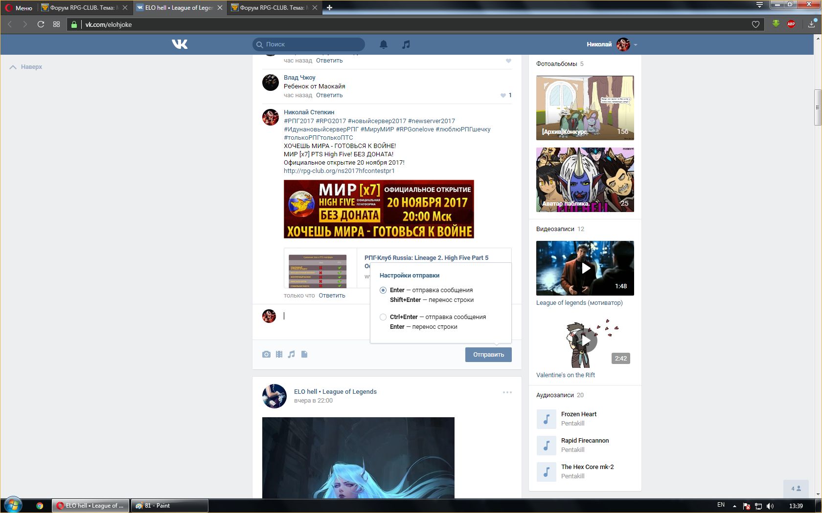
Task: Click the Windows Start button
Action: tap(13, 506)
